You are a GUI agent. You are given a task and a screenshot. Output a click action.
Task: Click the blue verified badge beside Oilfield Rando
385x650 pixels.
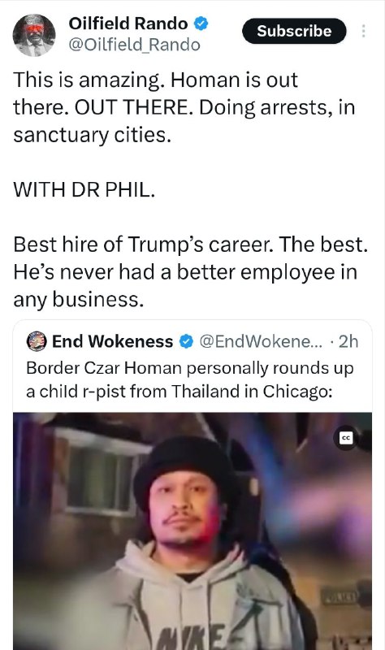click(201, 24)
